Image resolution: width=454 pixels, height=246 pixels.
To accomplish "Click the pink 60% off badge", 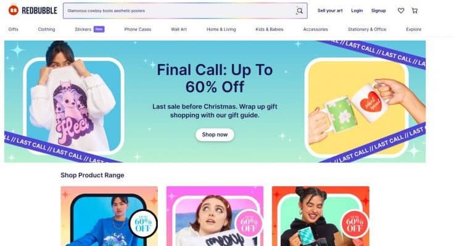I will 249,224.
